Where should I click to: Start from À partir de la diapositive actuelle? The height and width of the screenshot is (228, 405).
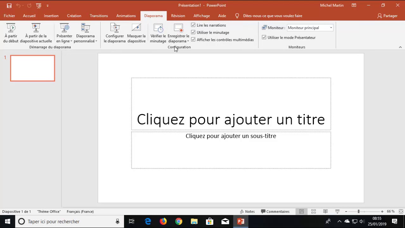36,33
